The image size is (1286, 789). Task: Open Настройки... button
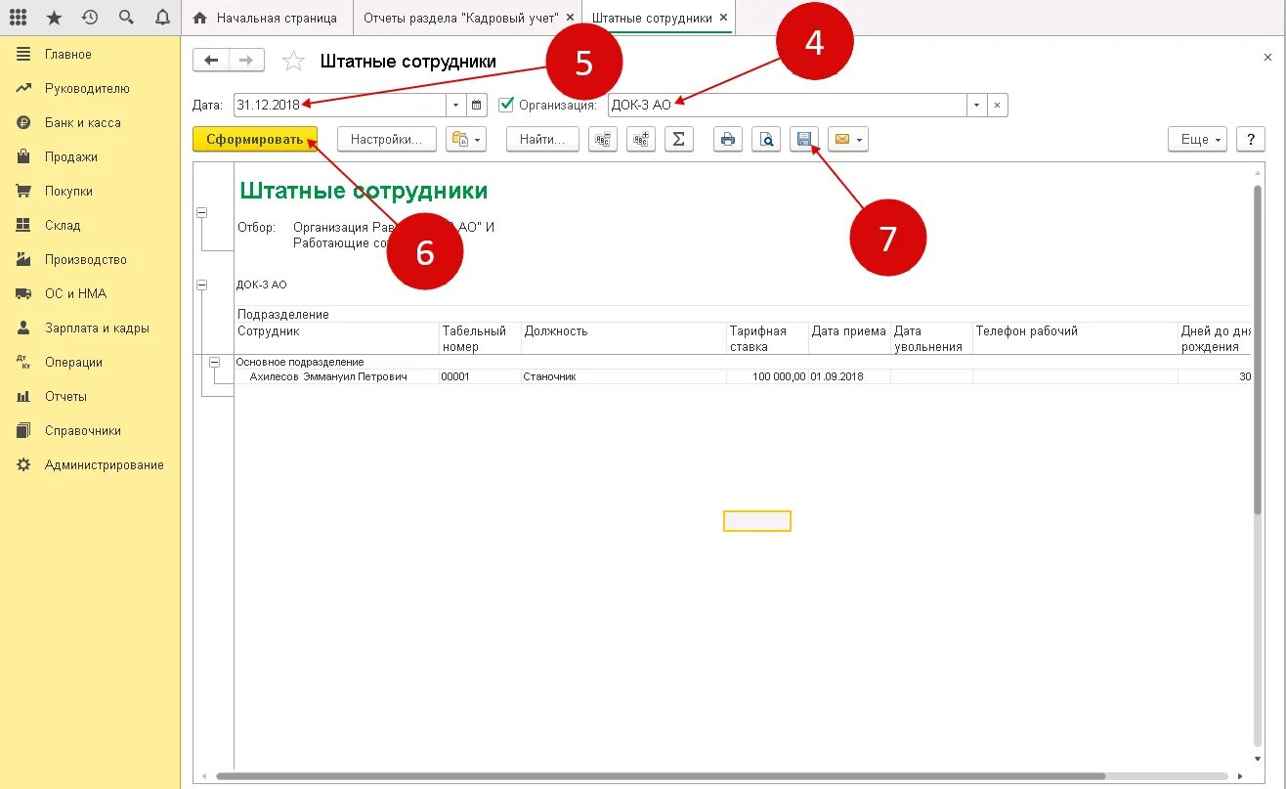(386, 140)
